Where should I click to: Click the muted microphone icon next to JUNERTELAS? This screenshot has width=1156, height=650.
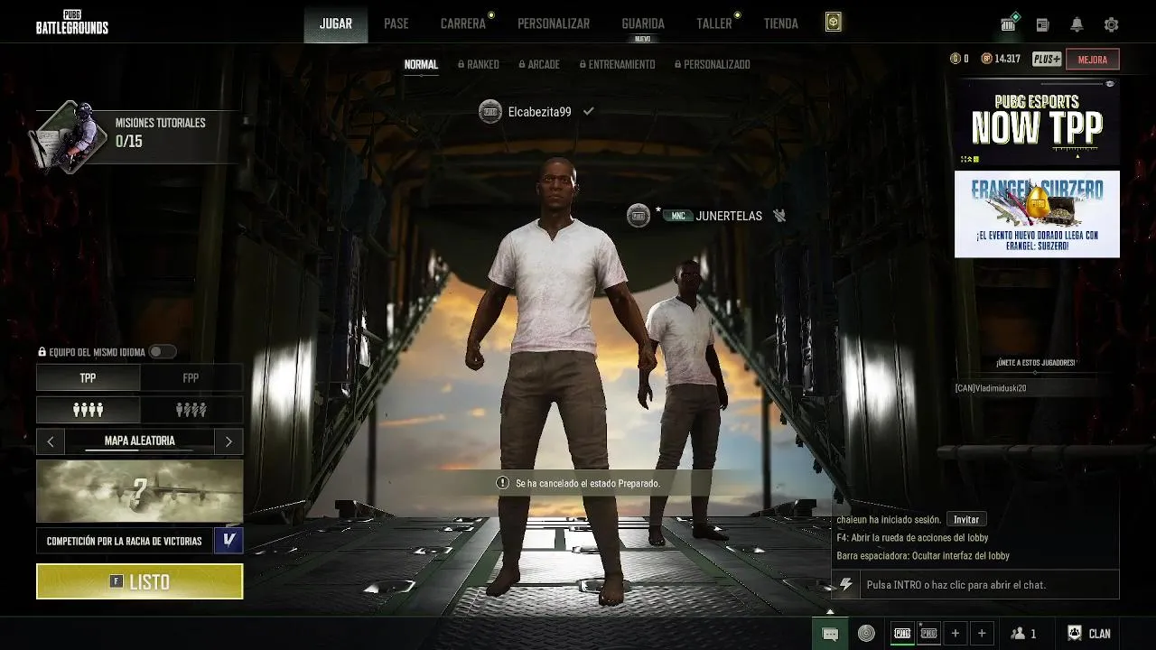tap(780, 216)
